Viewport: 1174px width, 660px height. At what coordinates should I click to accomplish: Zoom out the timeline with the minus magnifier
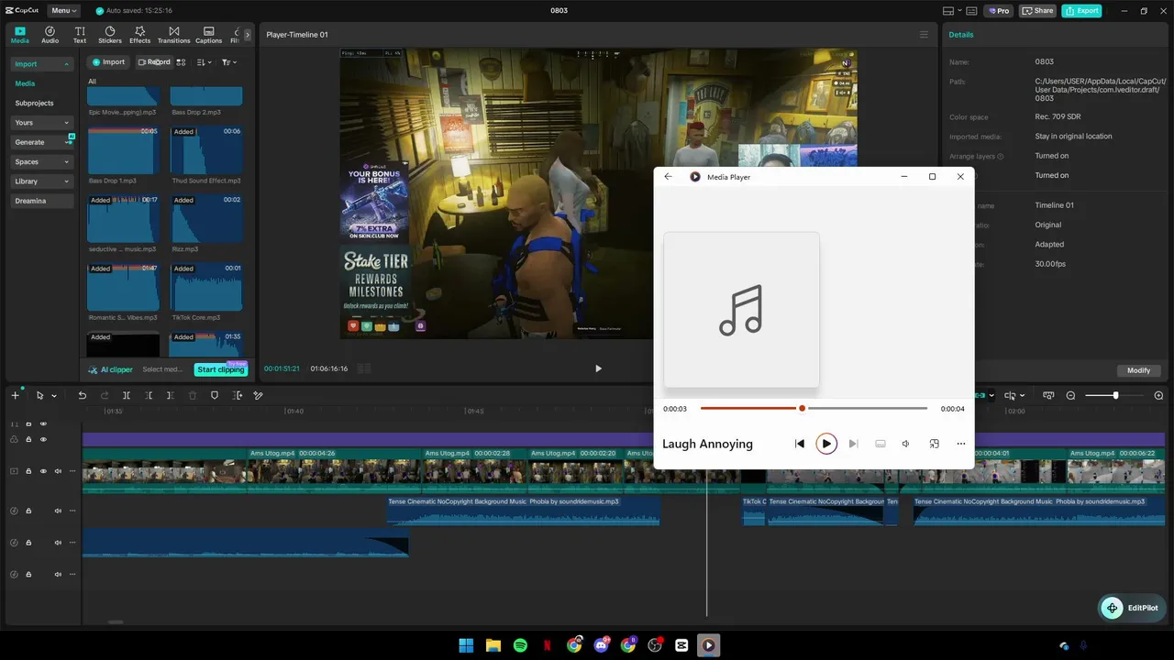pos(1070,395)
